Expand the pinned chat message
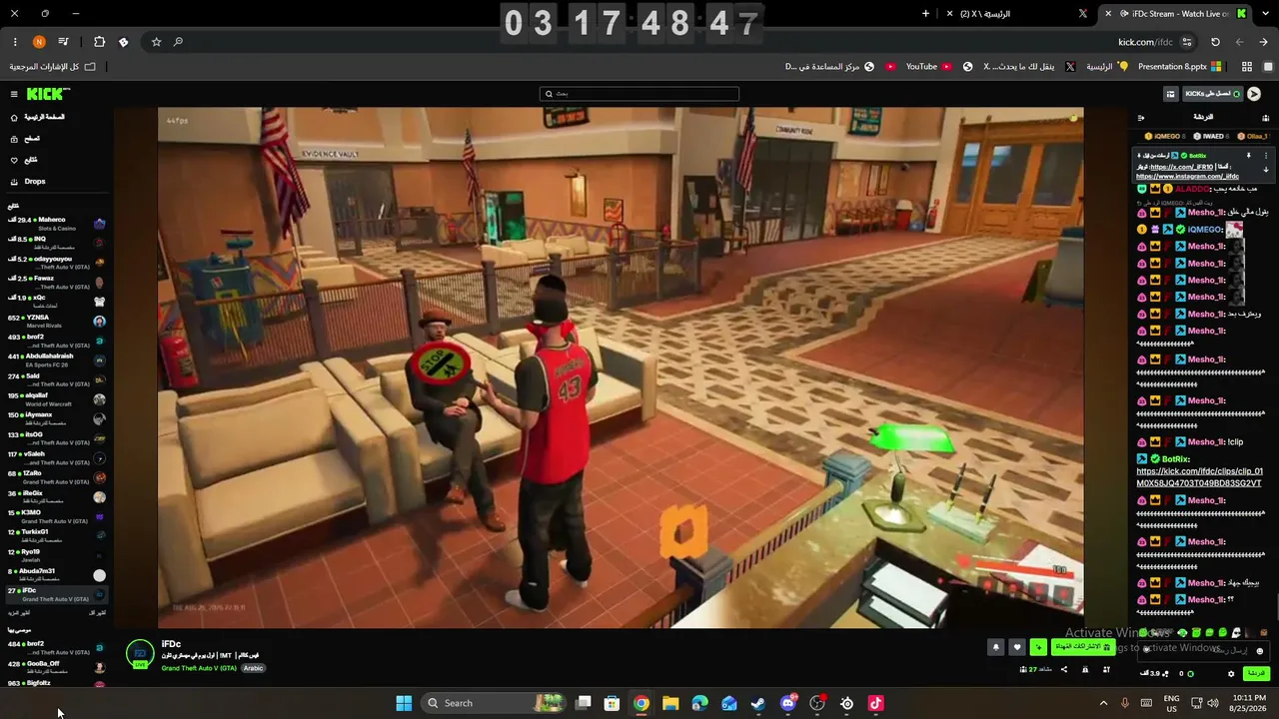Image resolution: width=1279 pixels, height=719 pixels. [x=1266, y=170]
